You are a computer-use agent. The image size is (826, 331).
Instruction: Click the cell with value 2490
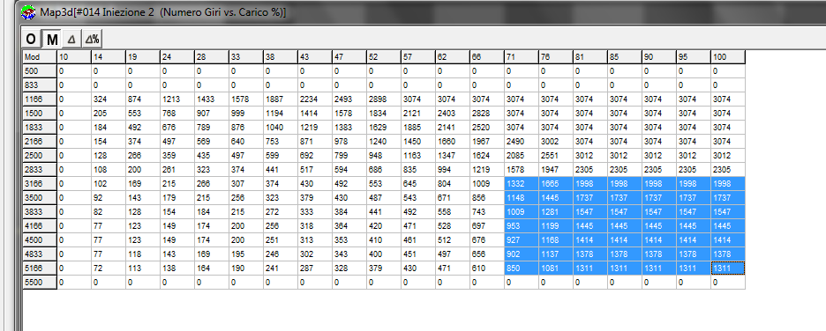521,142
